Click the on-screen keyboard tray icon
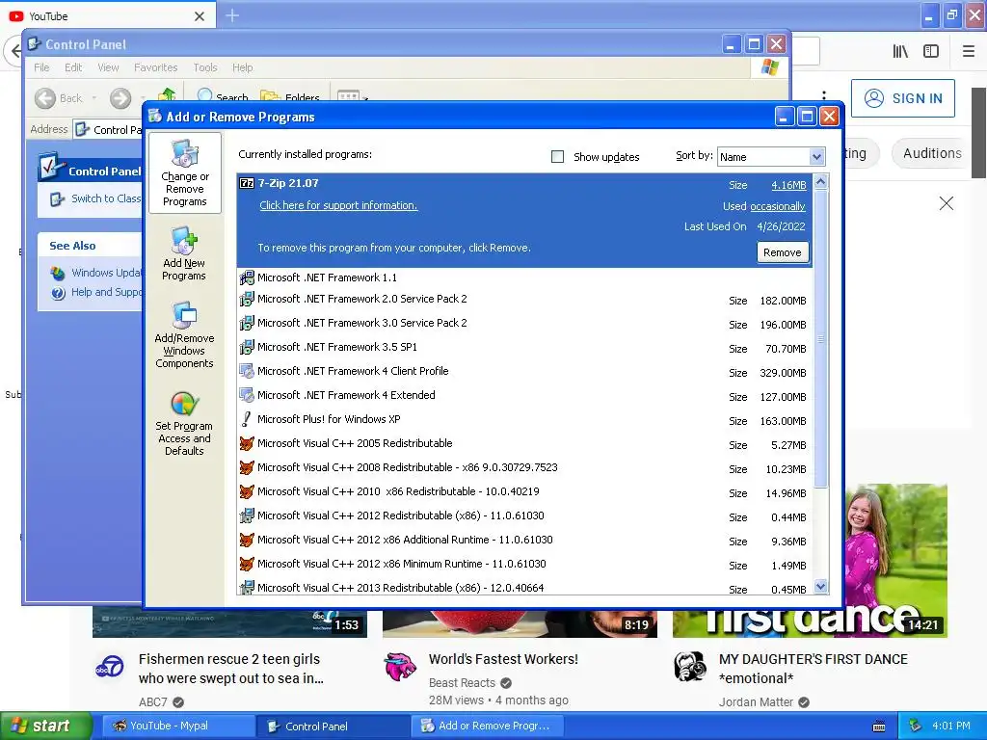The image size is (987, 740). coord(879,727)
